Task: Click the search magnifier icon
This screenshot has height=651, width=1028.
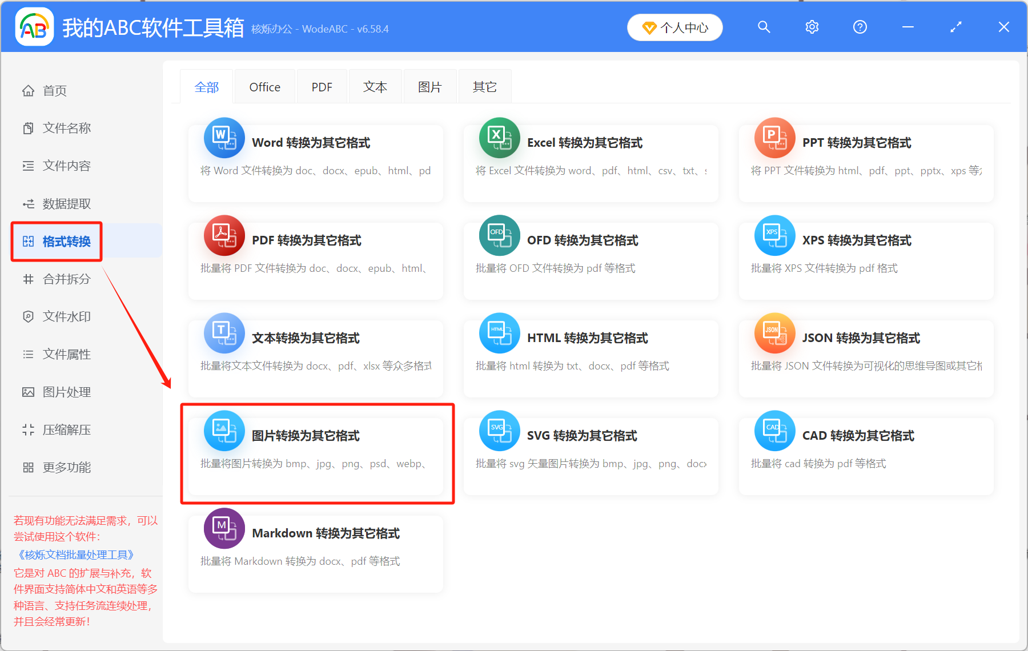Action: point(764,26)
